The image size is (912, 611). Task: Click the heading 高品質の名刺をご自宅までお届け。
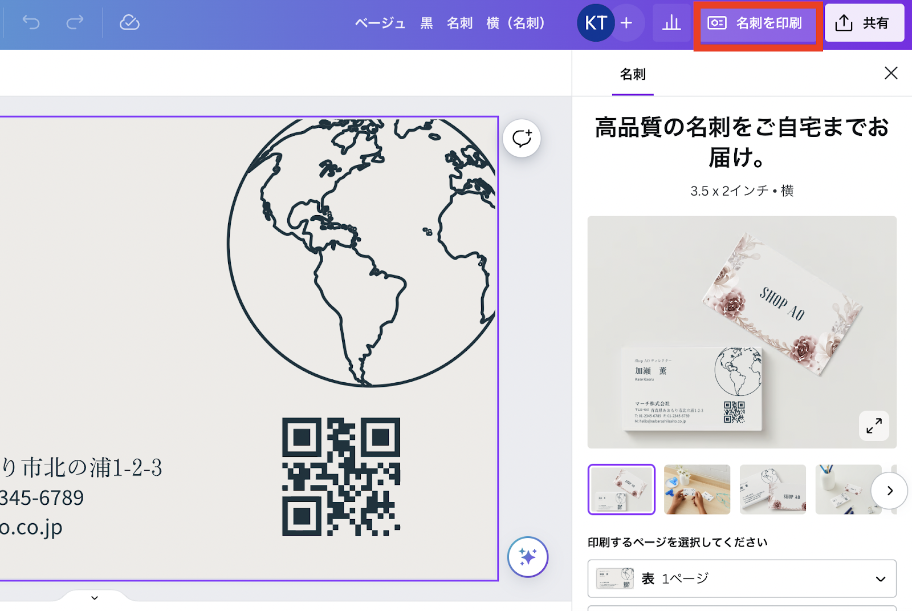(742, 142)
